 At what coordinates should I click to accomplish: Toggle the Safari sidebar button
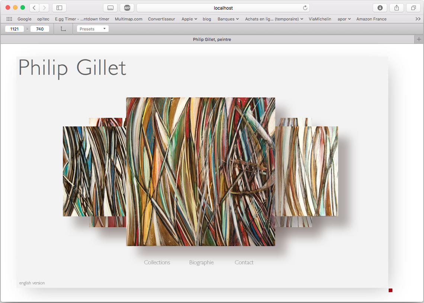click(x=59, y=8)
